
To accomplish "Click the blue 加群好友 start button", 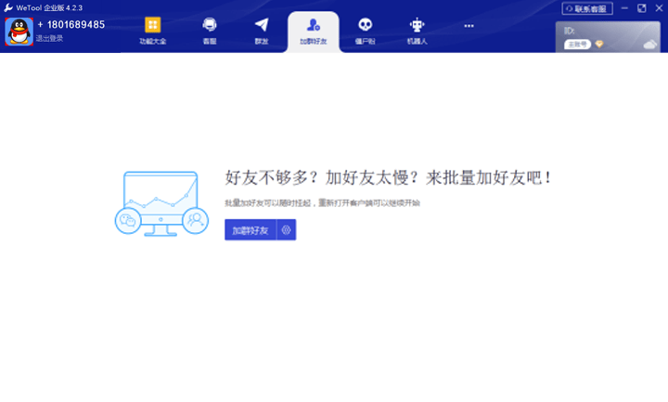I will pyautogui.click(x=250, y=230).
